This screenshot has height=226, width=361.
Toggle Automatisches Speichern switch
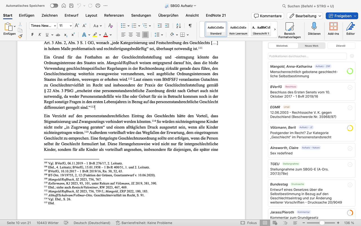[54, 6]
